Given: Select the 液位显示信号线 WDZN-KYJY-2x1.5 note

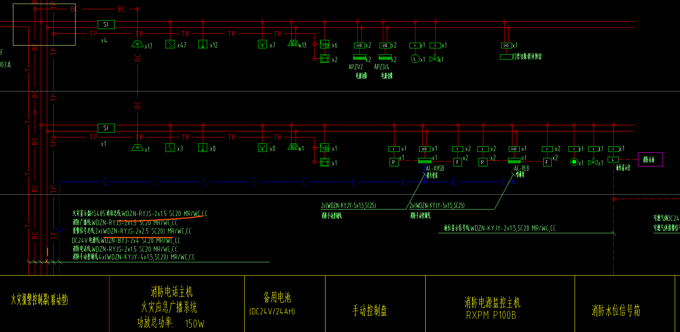Looking at the screenshot, I should pos(500,228).
